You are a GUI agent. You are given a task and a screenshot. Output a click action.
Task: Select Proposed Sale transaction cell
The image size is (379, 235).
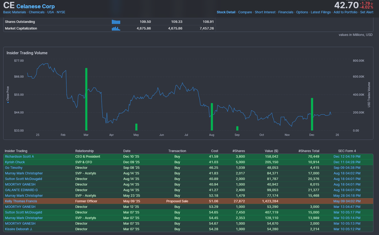click(x=177, y=201)
